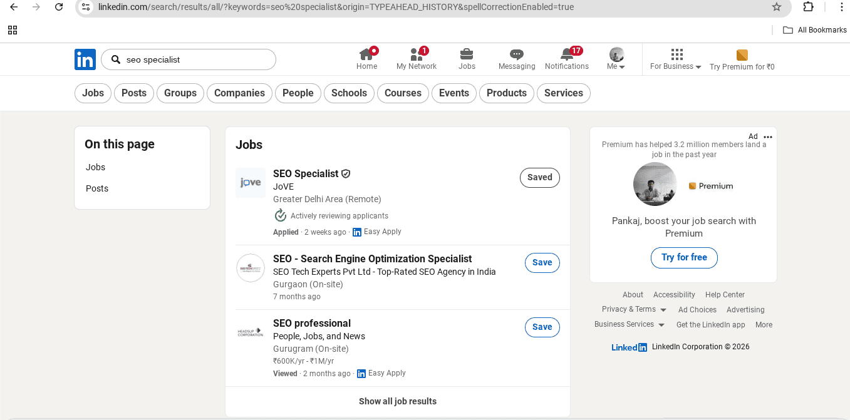
Task: Go back with the browser back arrow
Action: click(x=14, y=7)
